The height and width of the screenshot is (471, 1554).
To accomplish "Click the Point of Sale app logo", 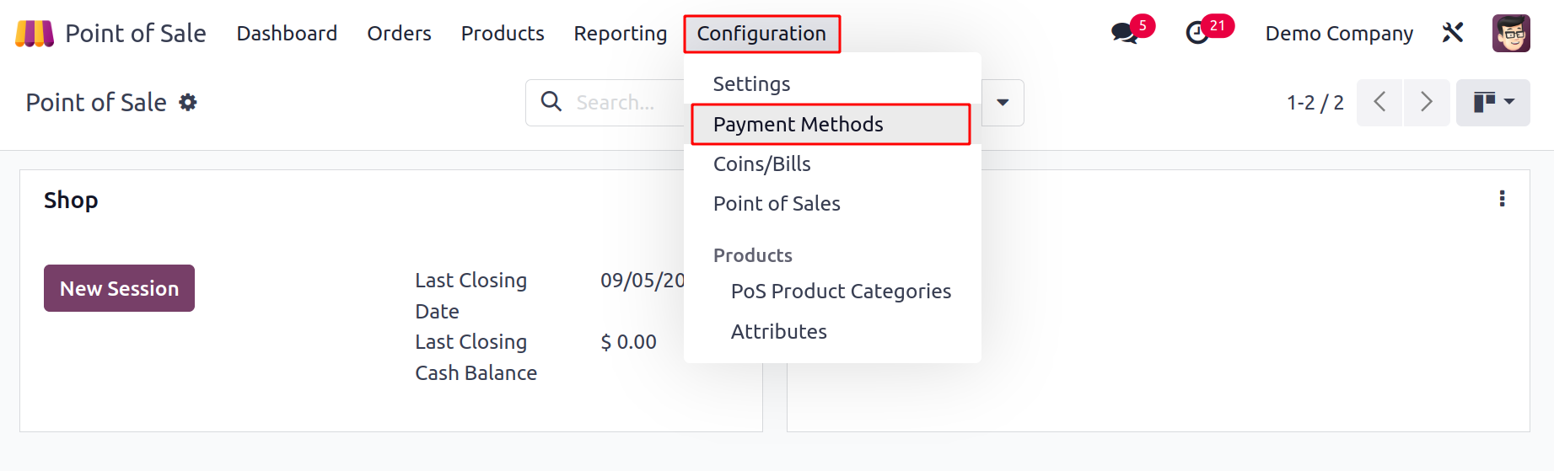I will [35, 34].
